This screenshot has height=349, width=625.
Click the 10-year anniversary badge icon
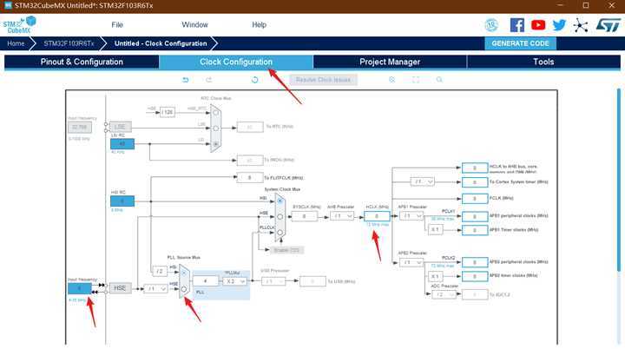coord(491,25)
